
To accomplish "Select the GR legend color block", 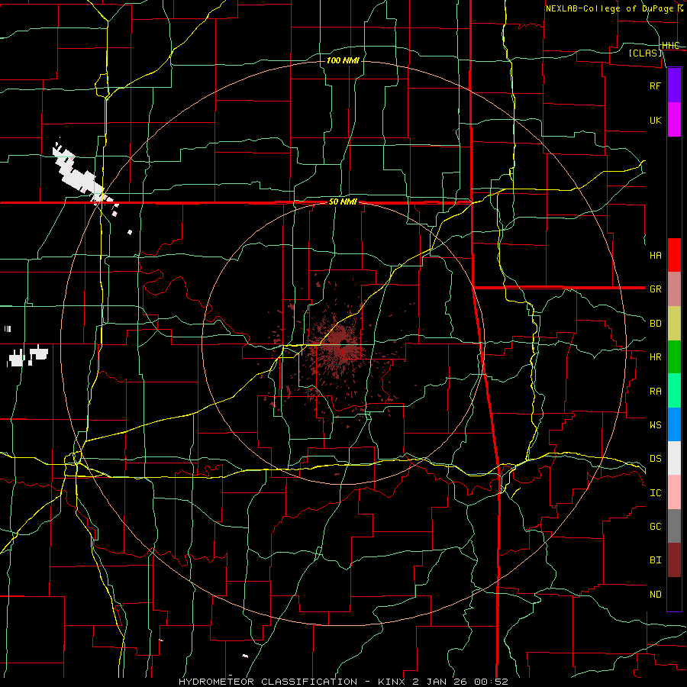I will click(x=674, y=289).
